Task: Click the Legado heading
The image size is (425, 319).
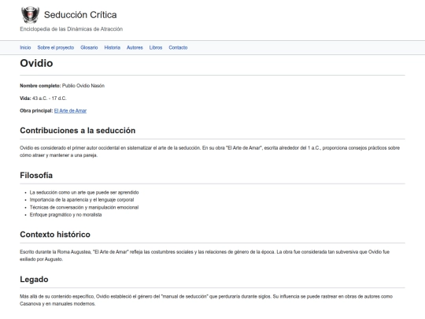Action: pyautogui.click(x=34, y=279)
